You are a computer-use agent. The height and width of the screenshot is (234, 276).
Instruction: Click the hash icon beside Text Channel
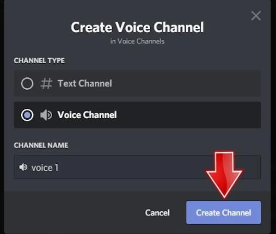click(x=46, y=84)
